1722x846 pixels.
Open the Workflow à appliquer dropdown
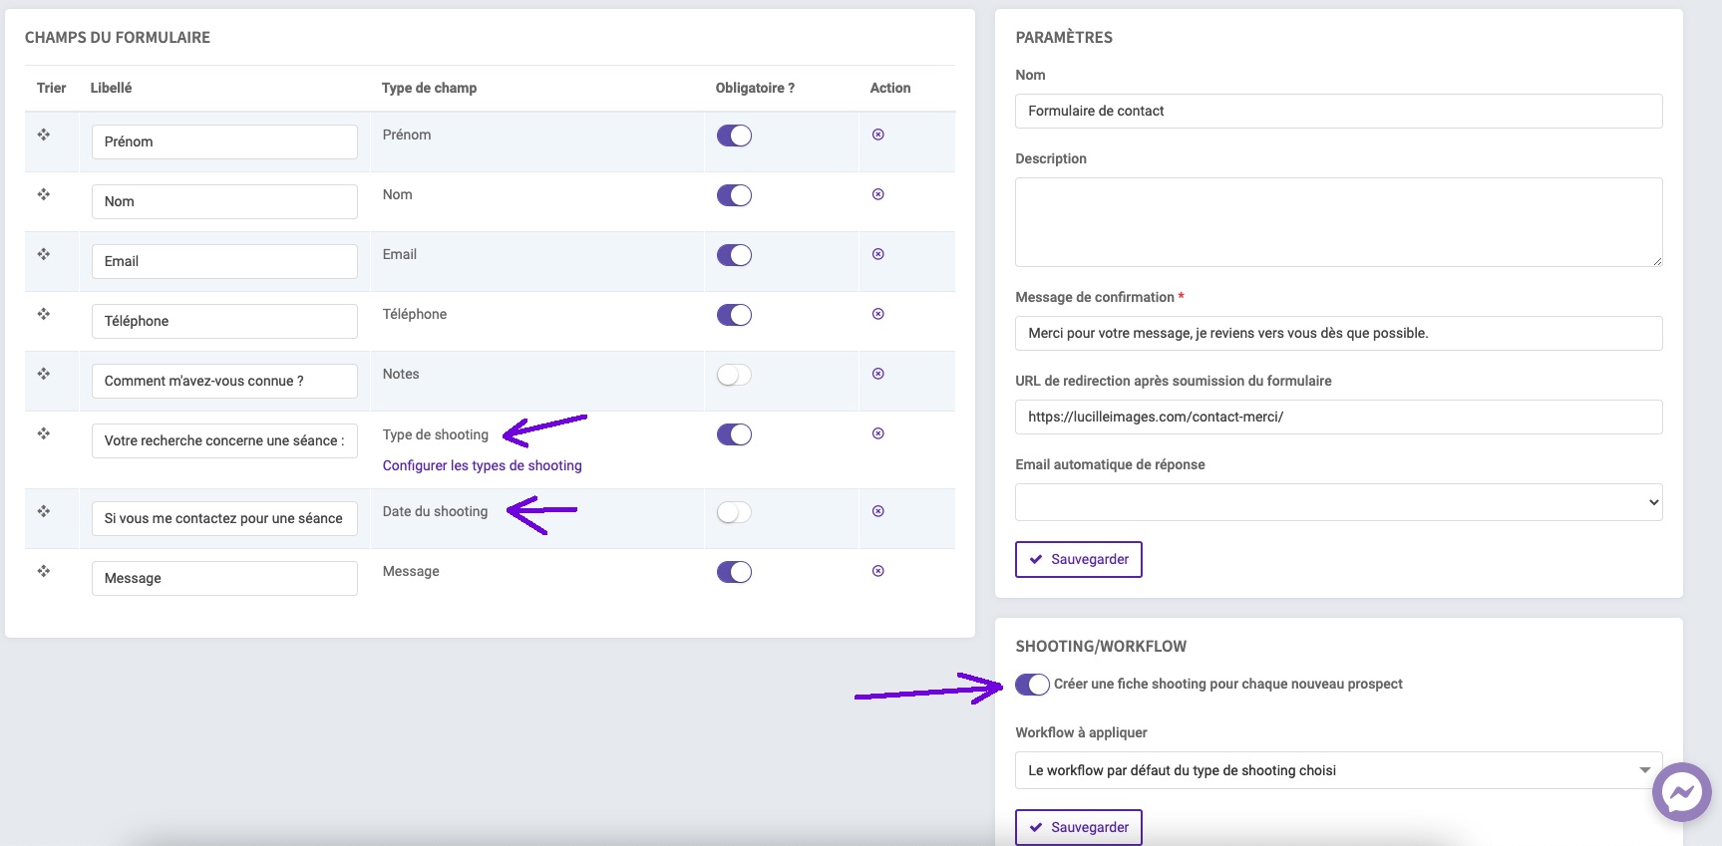click(x=1338, y=770)
